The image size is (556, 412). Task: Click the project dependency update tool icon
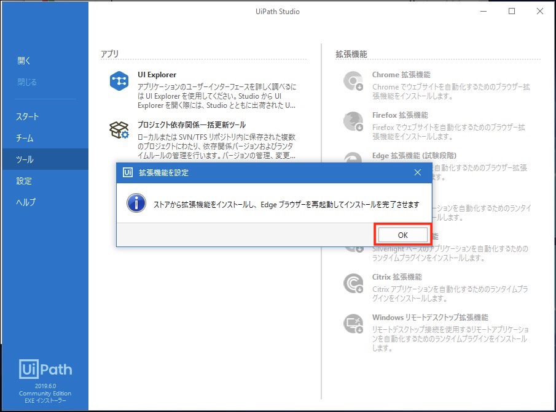click(x=119, y=130)
